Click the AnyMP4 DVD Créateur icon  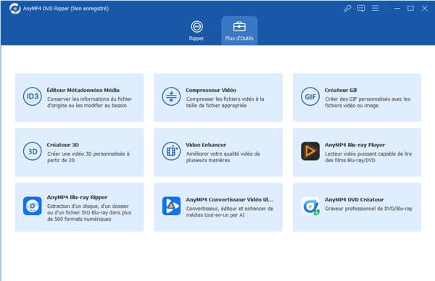click(310, 206)
